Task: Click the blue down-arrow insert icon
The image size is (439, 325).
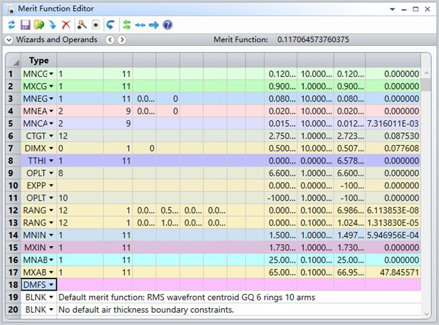Action: [x=52, y=25]
